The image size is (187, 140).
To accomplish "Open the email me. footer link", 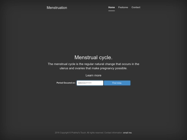I will click(x=127, y=133).
